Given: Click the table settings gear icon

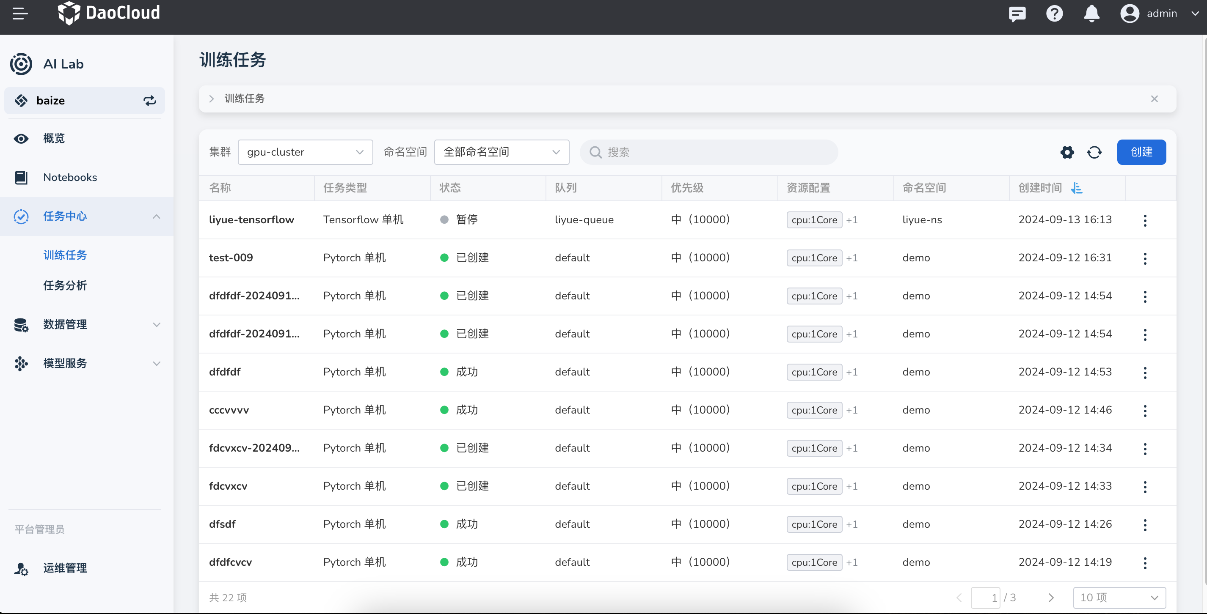Looking at the screenshot, I should (x=1067, y=152).
